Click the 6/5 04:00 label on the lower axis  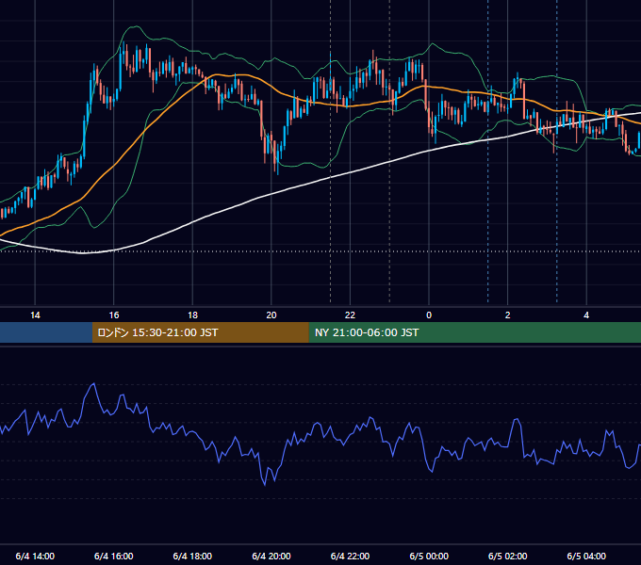tap(586, 556)
